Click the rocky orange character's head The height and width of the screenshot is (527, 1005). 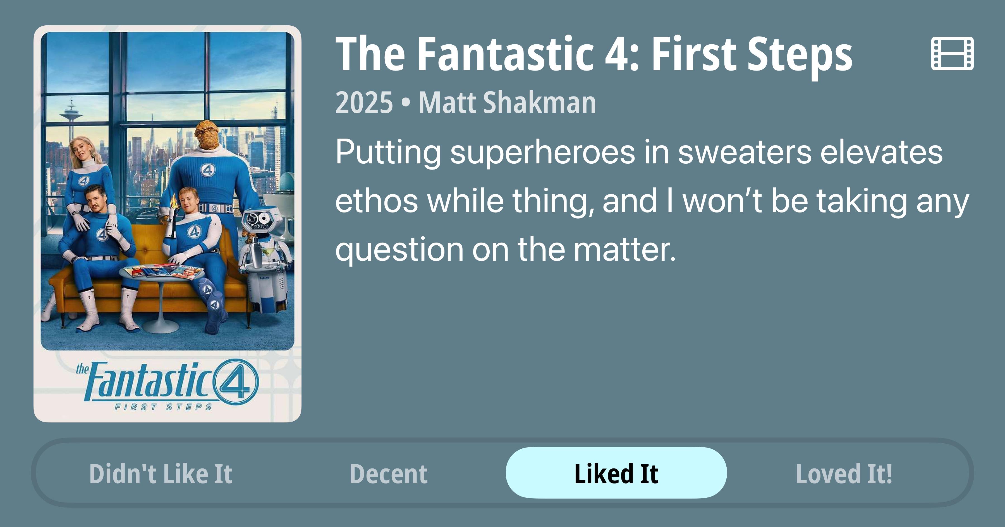(x=208, y=135)
